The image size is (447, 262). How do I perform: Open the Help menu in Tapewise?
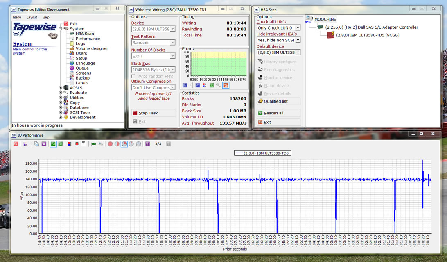point(46,17)
